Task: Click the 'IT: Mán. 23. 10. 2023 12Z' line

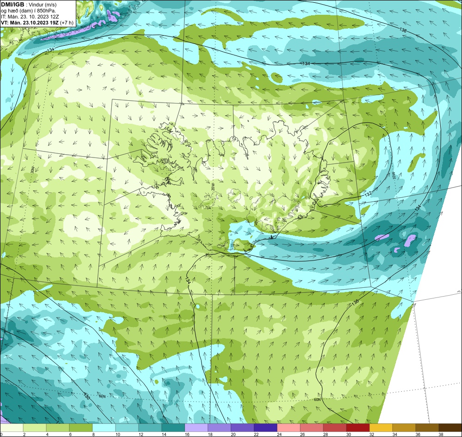Action: click(x=30, y=17)
